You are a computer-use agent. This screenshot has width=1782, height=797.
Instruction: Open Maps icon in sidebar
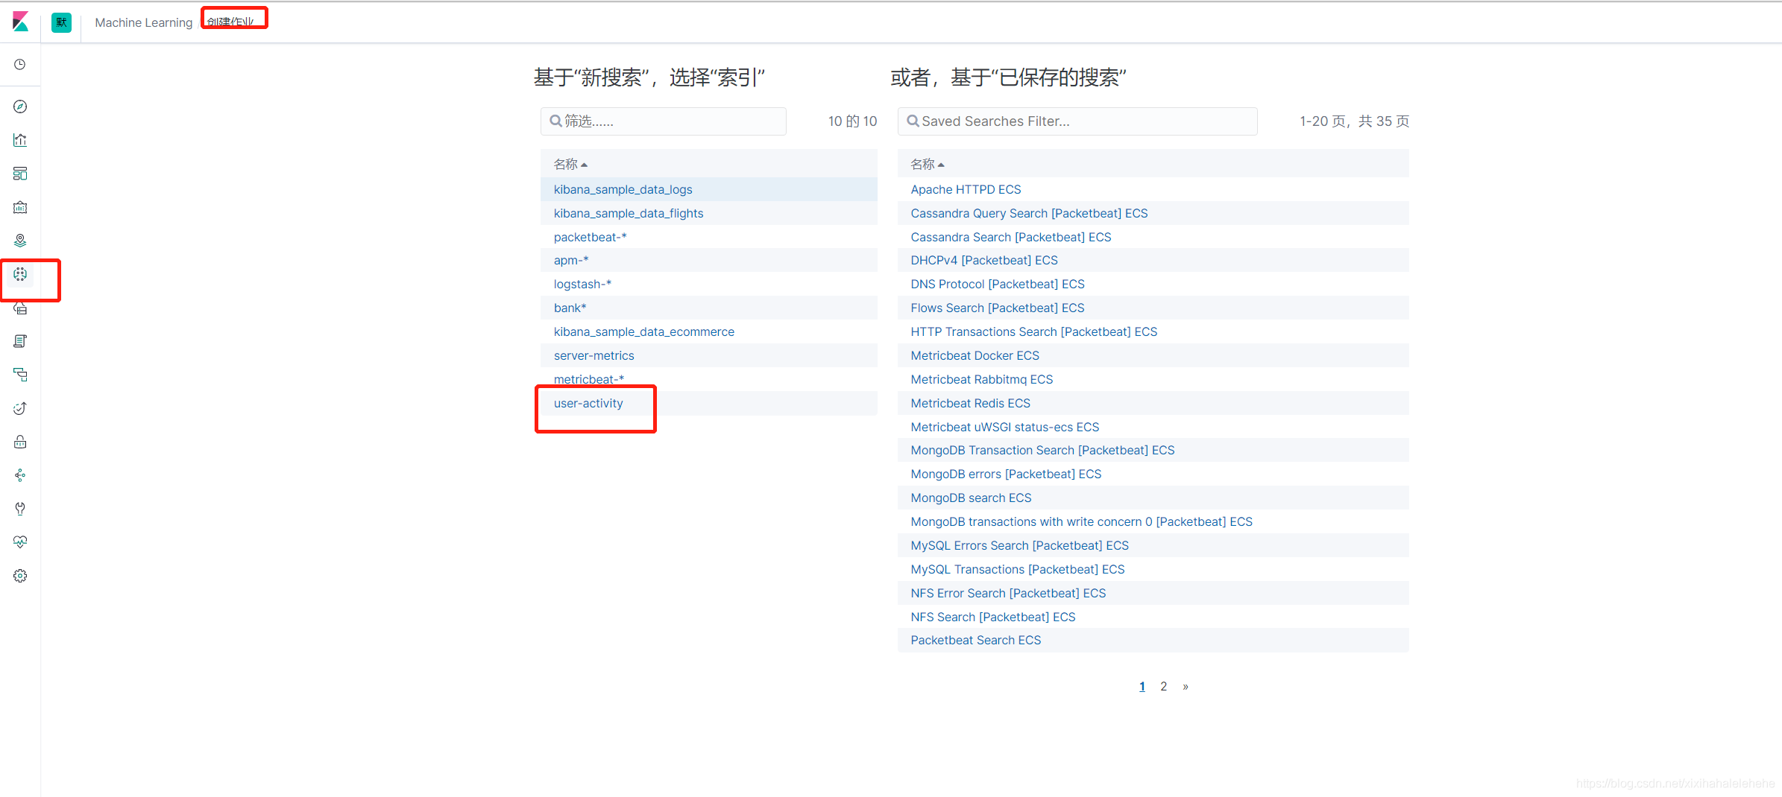pos(20,241)
